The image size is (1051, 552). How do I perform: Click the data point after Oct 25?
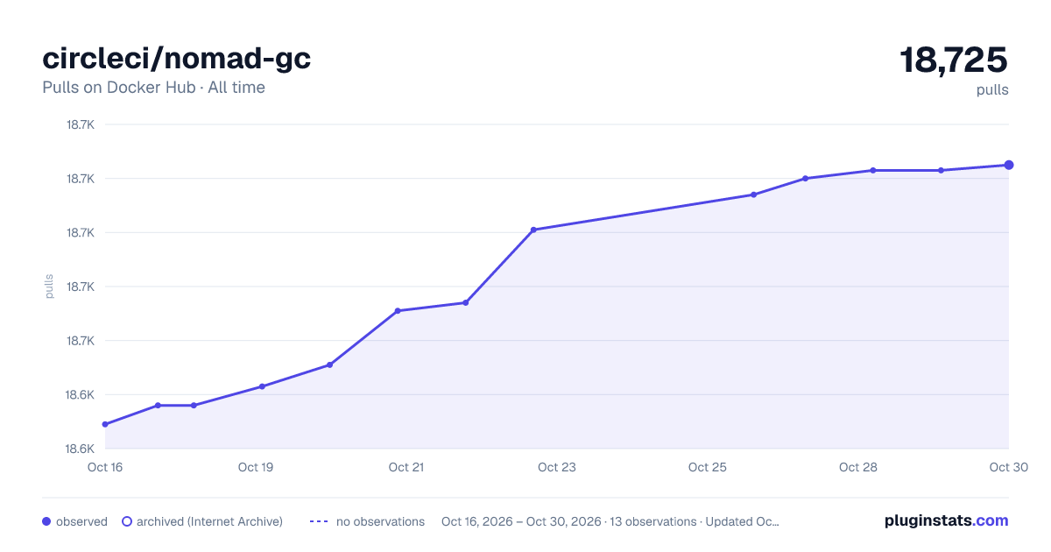coord(753,195)
